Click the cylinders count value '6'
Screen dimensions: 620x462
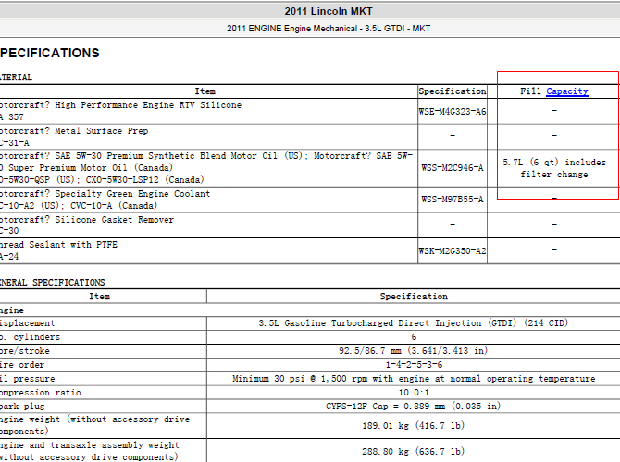pos(414,337)
